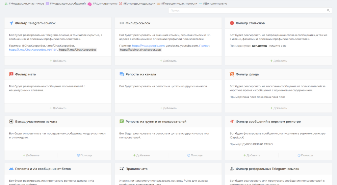
Task: Click the chain icon beside Фильтр ссылок
Action: point(122,23)
